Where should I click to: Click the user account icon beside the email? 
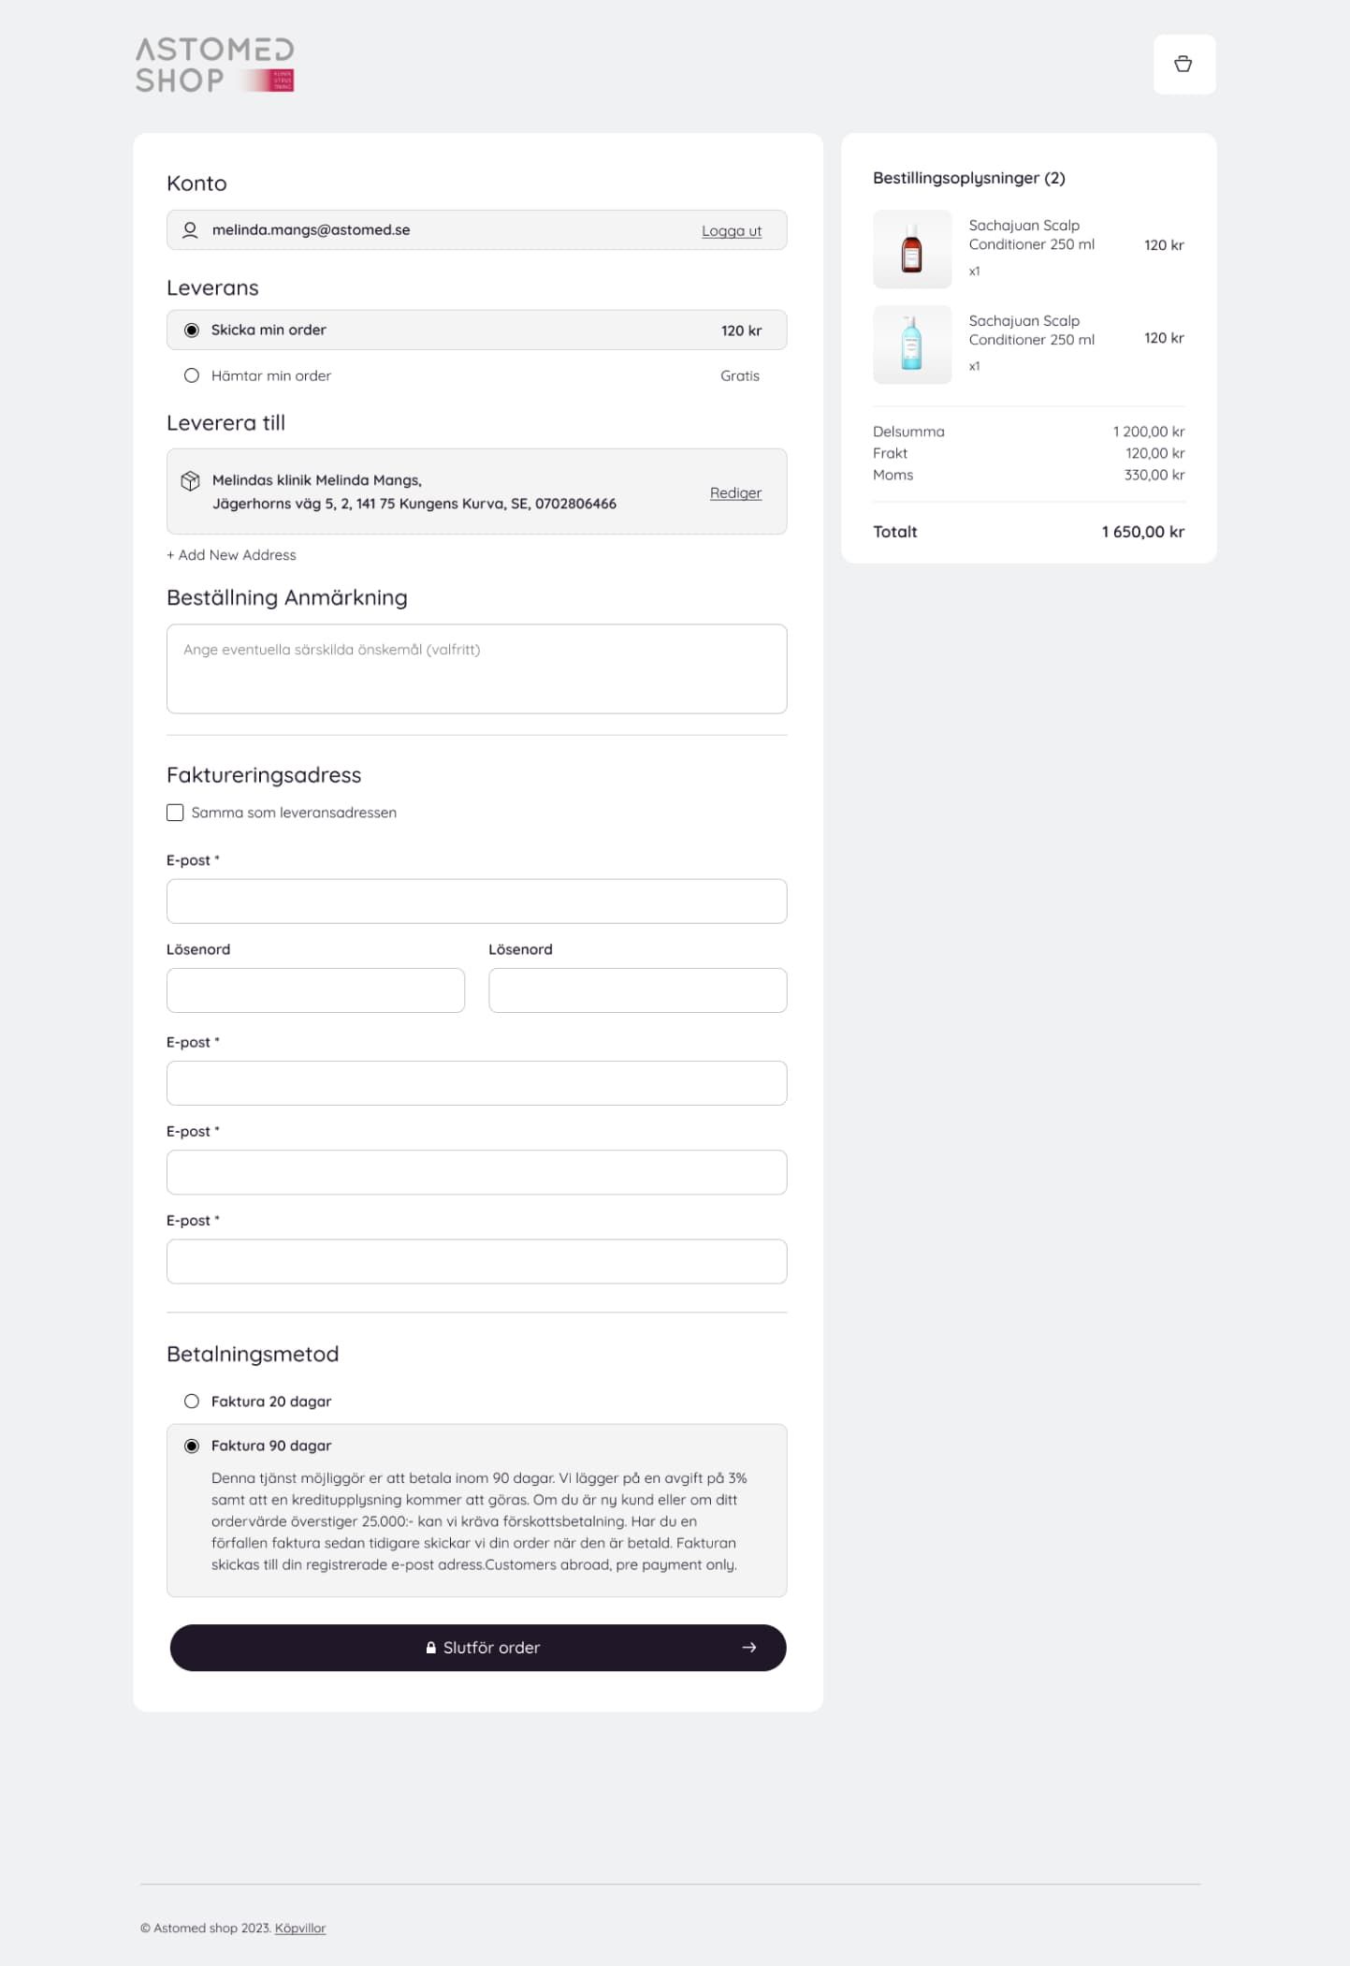(x=190, y=229)
